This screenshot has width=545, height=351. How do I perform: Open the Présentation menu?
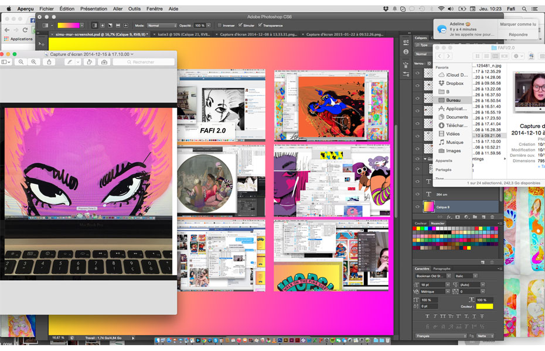tap(94, 9)
